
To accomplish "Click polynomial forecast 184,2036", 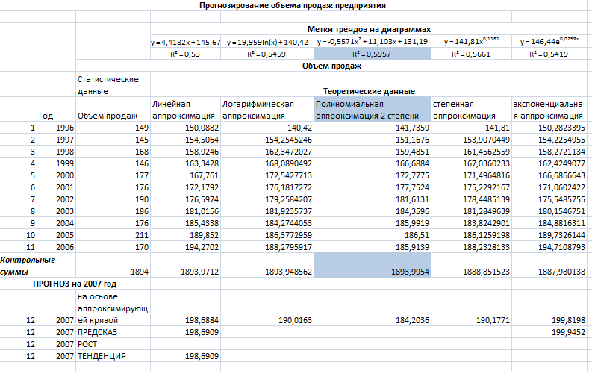I will click(412, 320).
